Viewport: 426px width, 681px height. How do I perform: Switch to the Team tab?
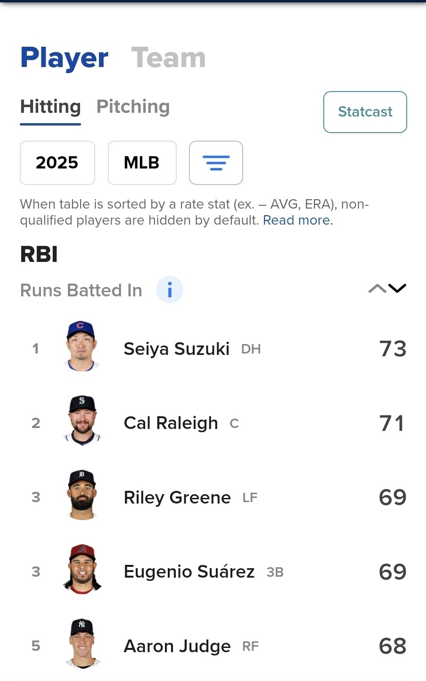(168, 58)
